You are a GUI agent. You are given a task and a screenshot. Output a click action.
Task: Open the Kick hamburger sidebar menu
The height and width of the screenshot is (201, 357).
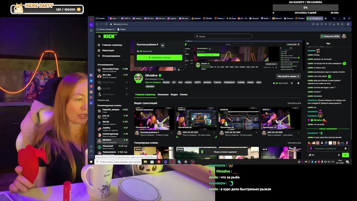point(99,36)
